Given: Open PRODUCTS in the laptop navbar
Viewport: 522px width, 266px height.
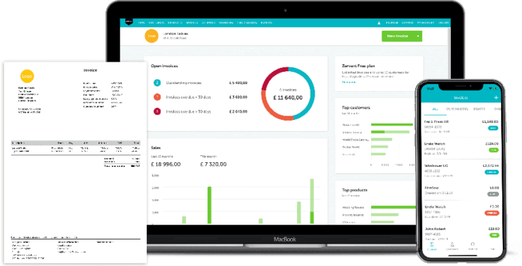Looking at the screenshot, I should (x=175, y=22).
